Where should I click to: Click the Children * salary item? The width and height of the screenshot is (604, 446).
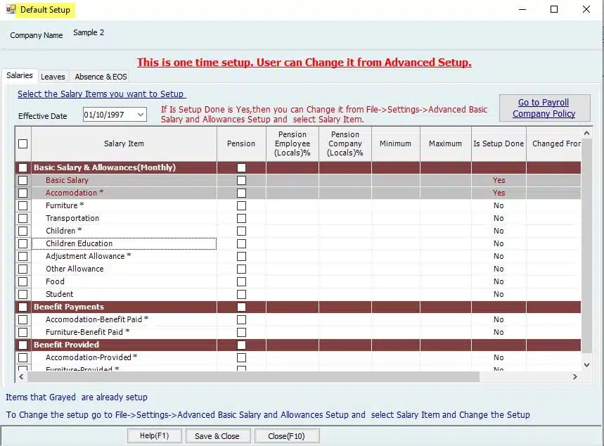pyautogui.click(x=63, y=231)
